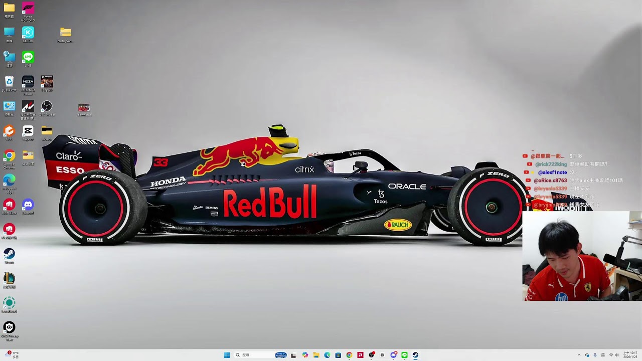The height and width of the screenshot is (361, 642).
Task: Launch GCC desktop shortcut
Action: click(x=9, y=133)
